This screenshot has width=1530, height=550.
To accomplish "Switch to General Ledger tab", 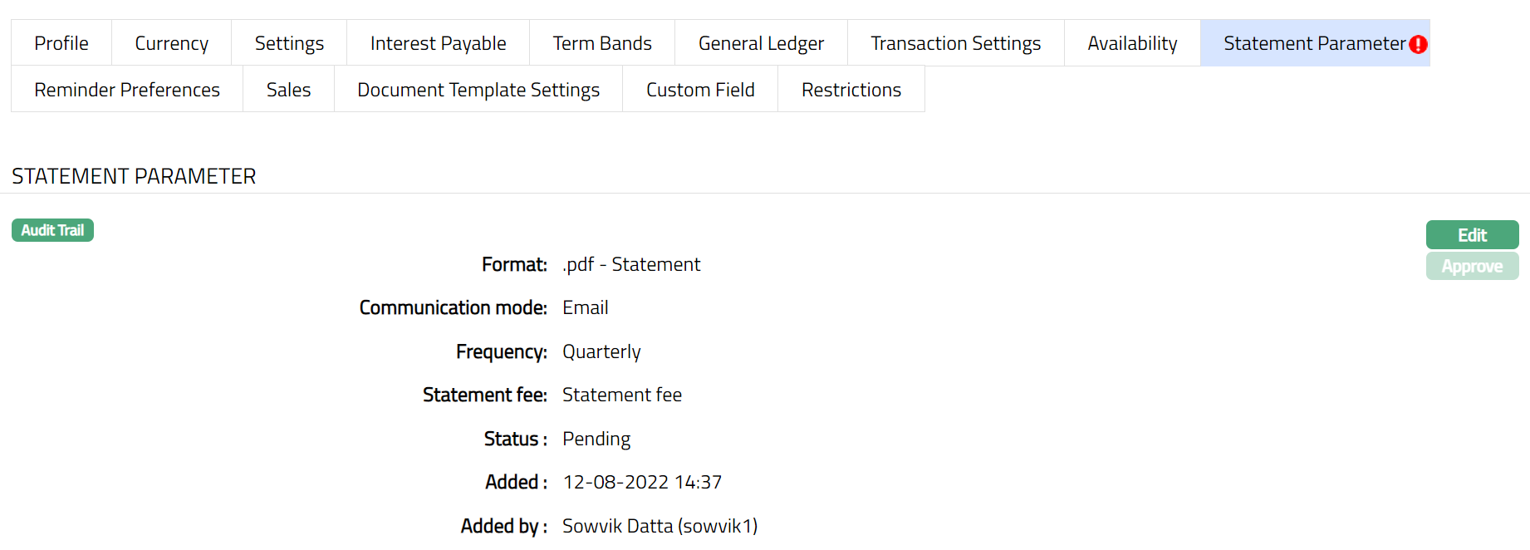I will tap(761, 43).
